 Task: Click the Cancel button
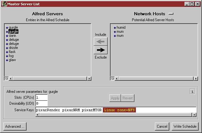162,126
